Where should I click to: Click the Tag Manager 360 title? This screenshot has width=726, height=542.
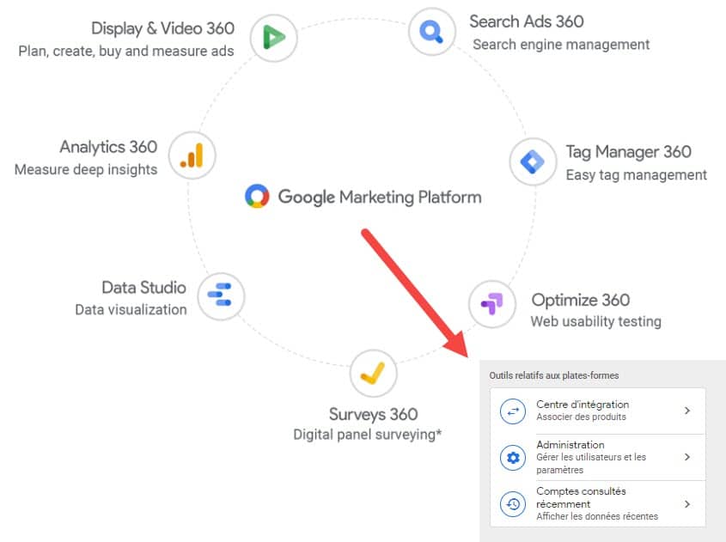tap(628, 152)
